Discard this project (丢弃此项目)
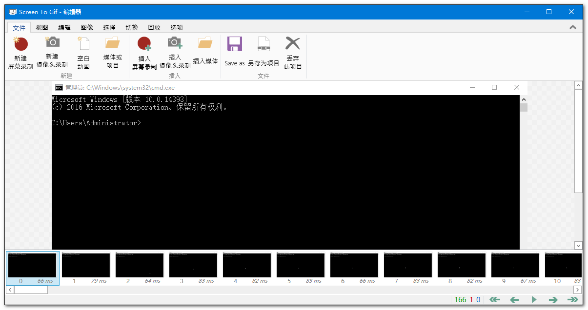This screenshot has height=310, width=588. tap(293, 53)
